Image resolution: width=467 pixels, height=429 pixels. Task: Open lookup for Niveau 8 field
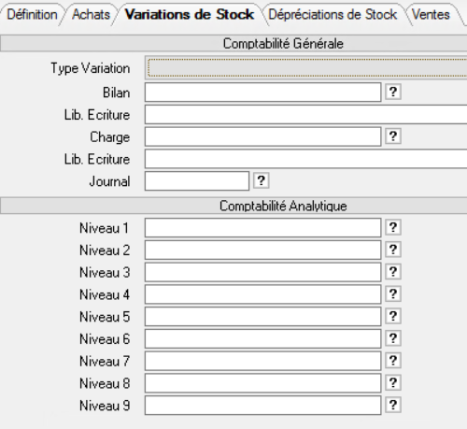point(393,383)
